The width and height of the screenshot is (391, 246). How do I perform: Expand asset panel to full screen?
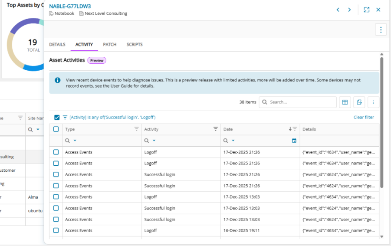coord(367,10)
